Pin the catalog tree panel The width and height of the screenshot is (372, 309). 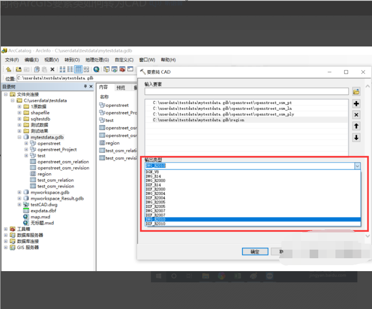coord(86,87)
